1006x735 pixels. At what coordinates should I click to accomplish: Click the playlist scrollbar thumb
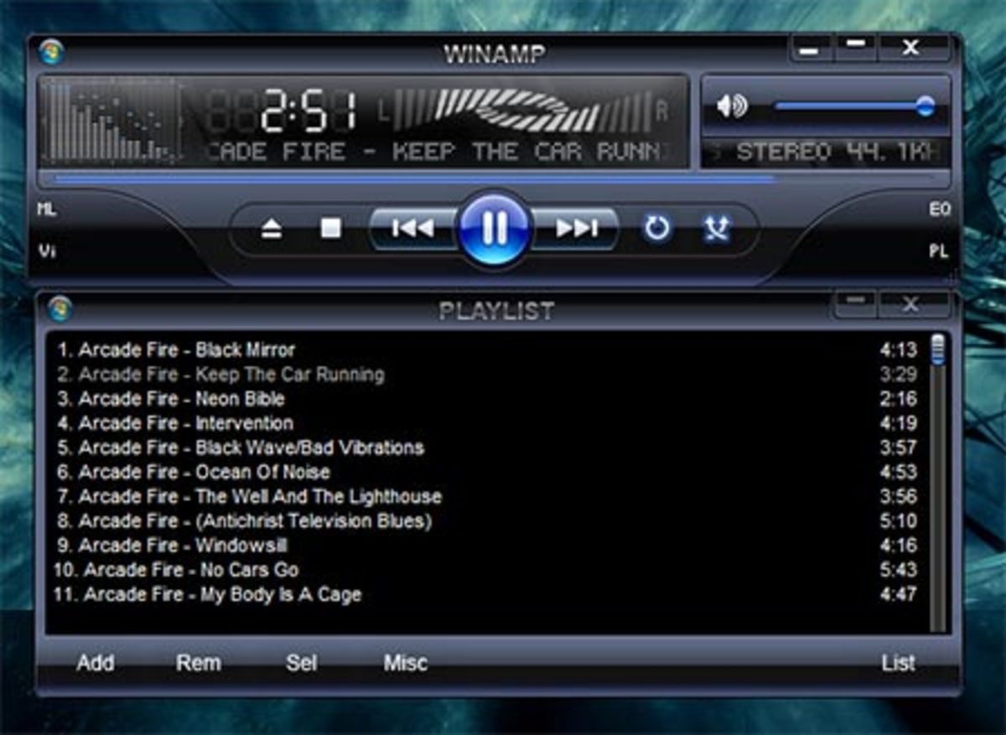938,349
